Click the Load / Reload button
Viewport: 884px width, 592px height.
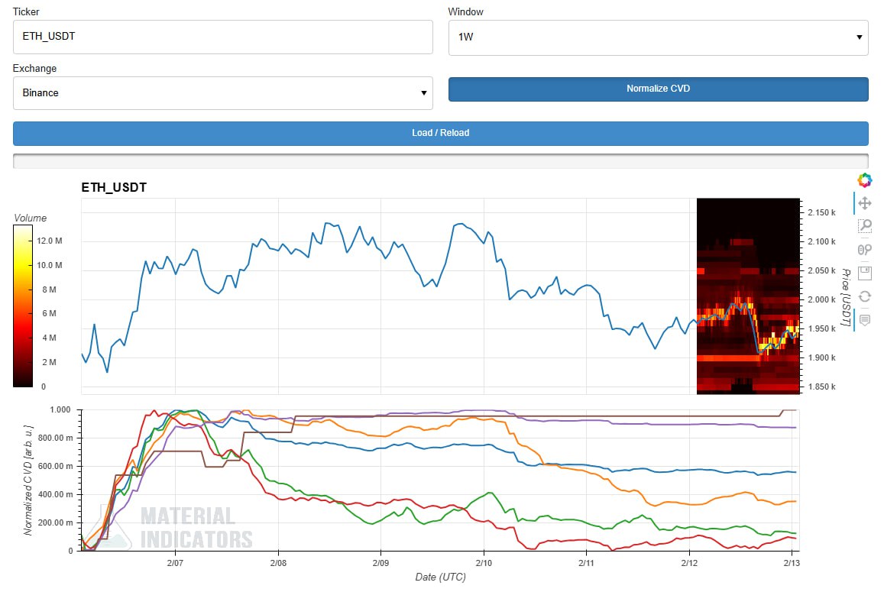click(x=440, y=133)
